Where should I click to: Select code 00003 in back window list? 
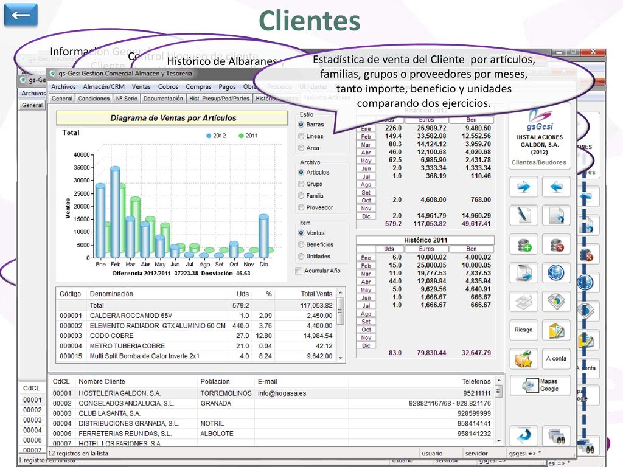(x=32, y=420)
